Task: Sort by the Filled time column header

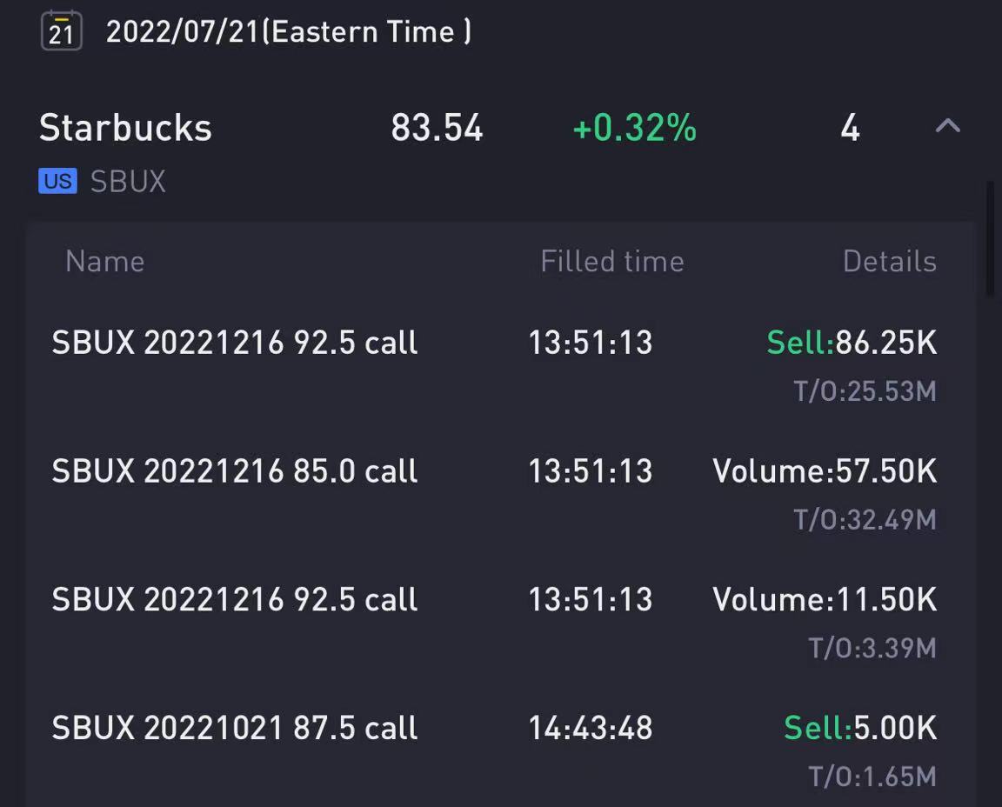Action: [612, 262]
